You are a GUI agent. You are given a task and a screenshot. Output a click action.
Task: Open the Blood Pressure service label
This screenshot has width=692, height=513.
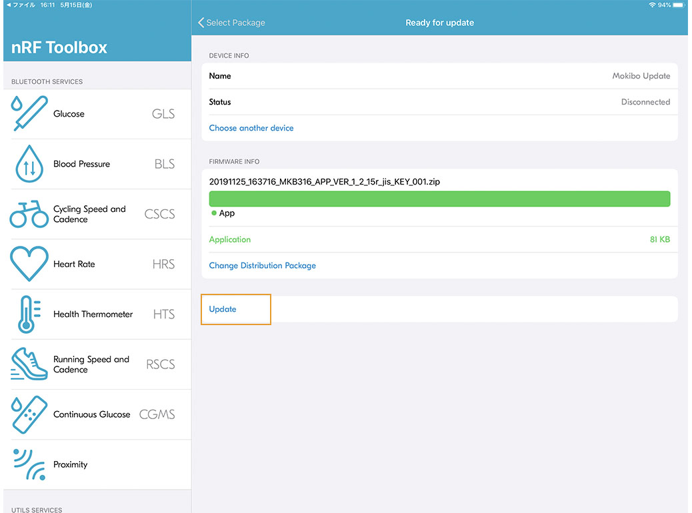click(x=81, y=164)
